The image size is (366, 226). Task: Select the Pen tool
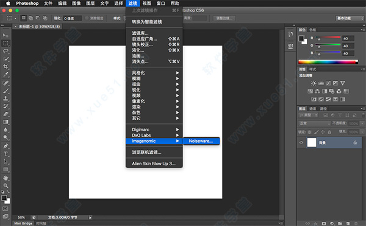tap(5, 146)
